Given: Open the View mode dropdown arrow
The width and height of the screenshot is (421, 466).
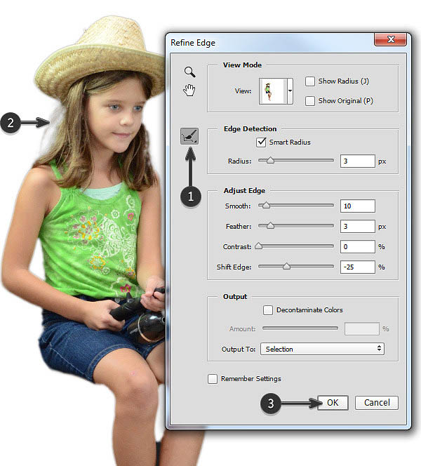Looking at the screenshot, I should point(290,91).
